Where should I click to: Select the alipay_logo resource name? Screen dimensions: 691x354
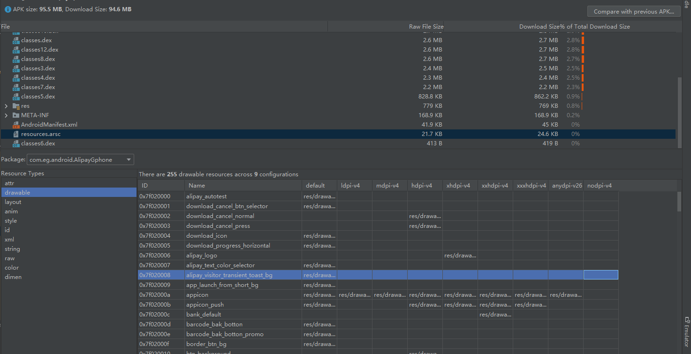(x=202, y=256)
